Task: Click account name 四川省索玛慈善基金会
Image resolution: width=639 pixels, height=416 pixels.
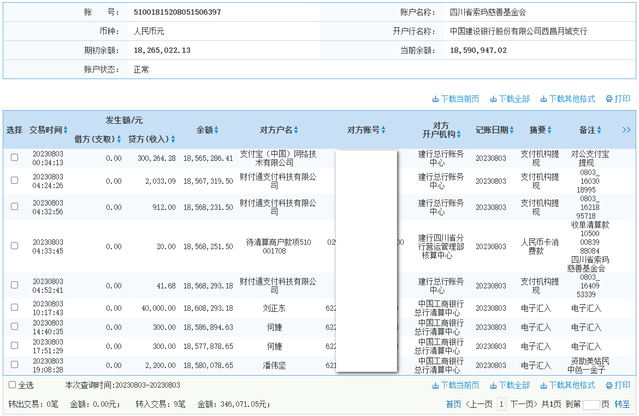Action: [488, 12]
